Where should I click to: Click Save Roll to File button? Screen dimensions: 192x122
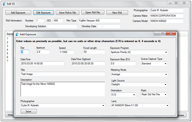coord(68,13)
